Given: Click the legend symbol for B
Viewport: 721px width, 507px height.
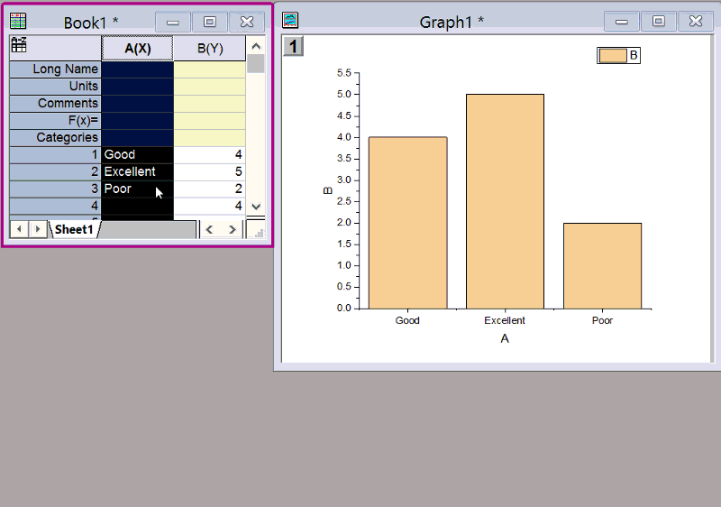Looking at the screenshot, I should [613, 56].
